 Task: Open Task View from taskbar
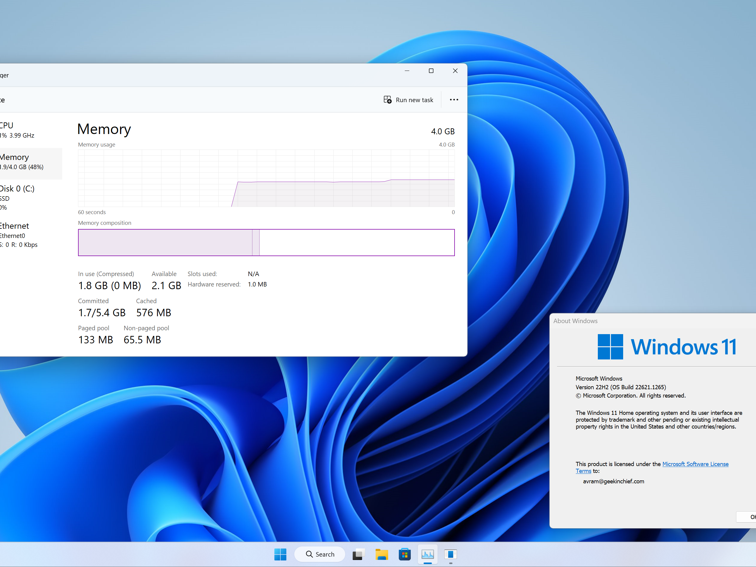(x=358, y=554)
